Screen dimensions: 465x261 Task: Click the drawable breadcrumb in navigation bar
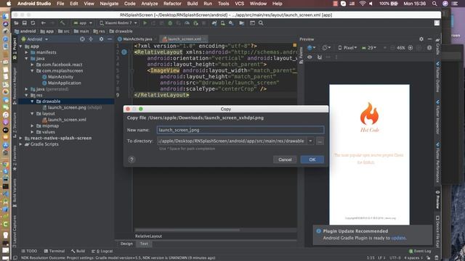[x=121, y=31]
